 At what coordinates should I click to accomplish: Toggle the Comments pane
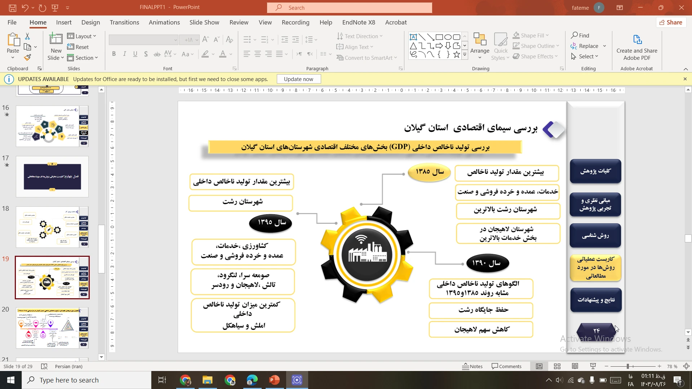click(506, 366)
